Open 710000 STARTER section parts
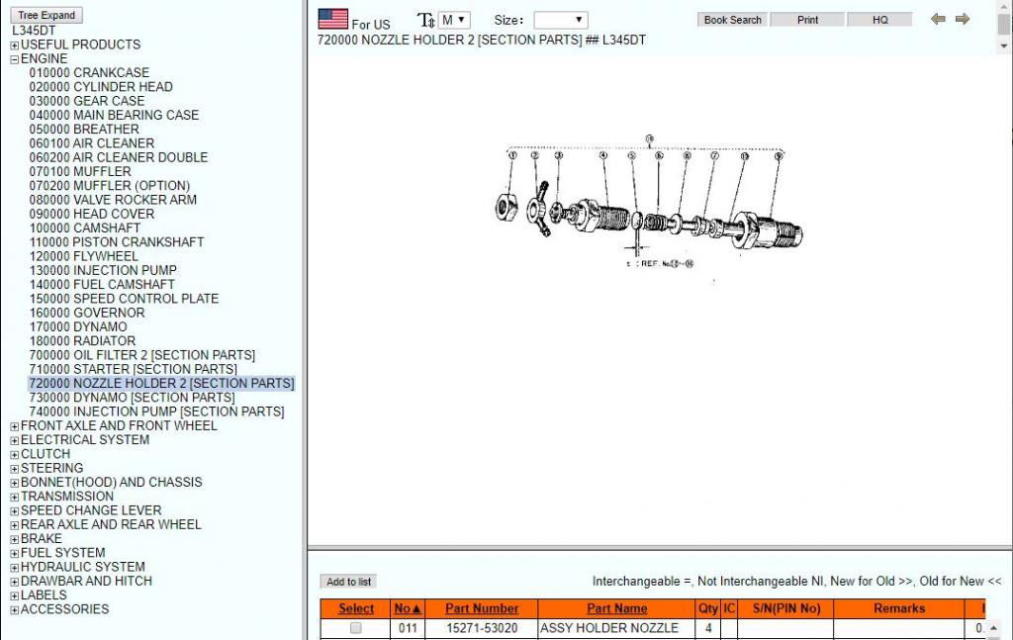1013x640 pixels. (134, 370)
